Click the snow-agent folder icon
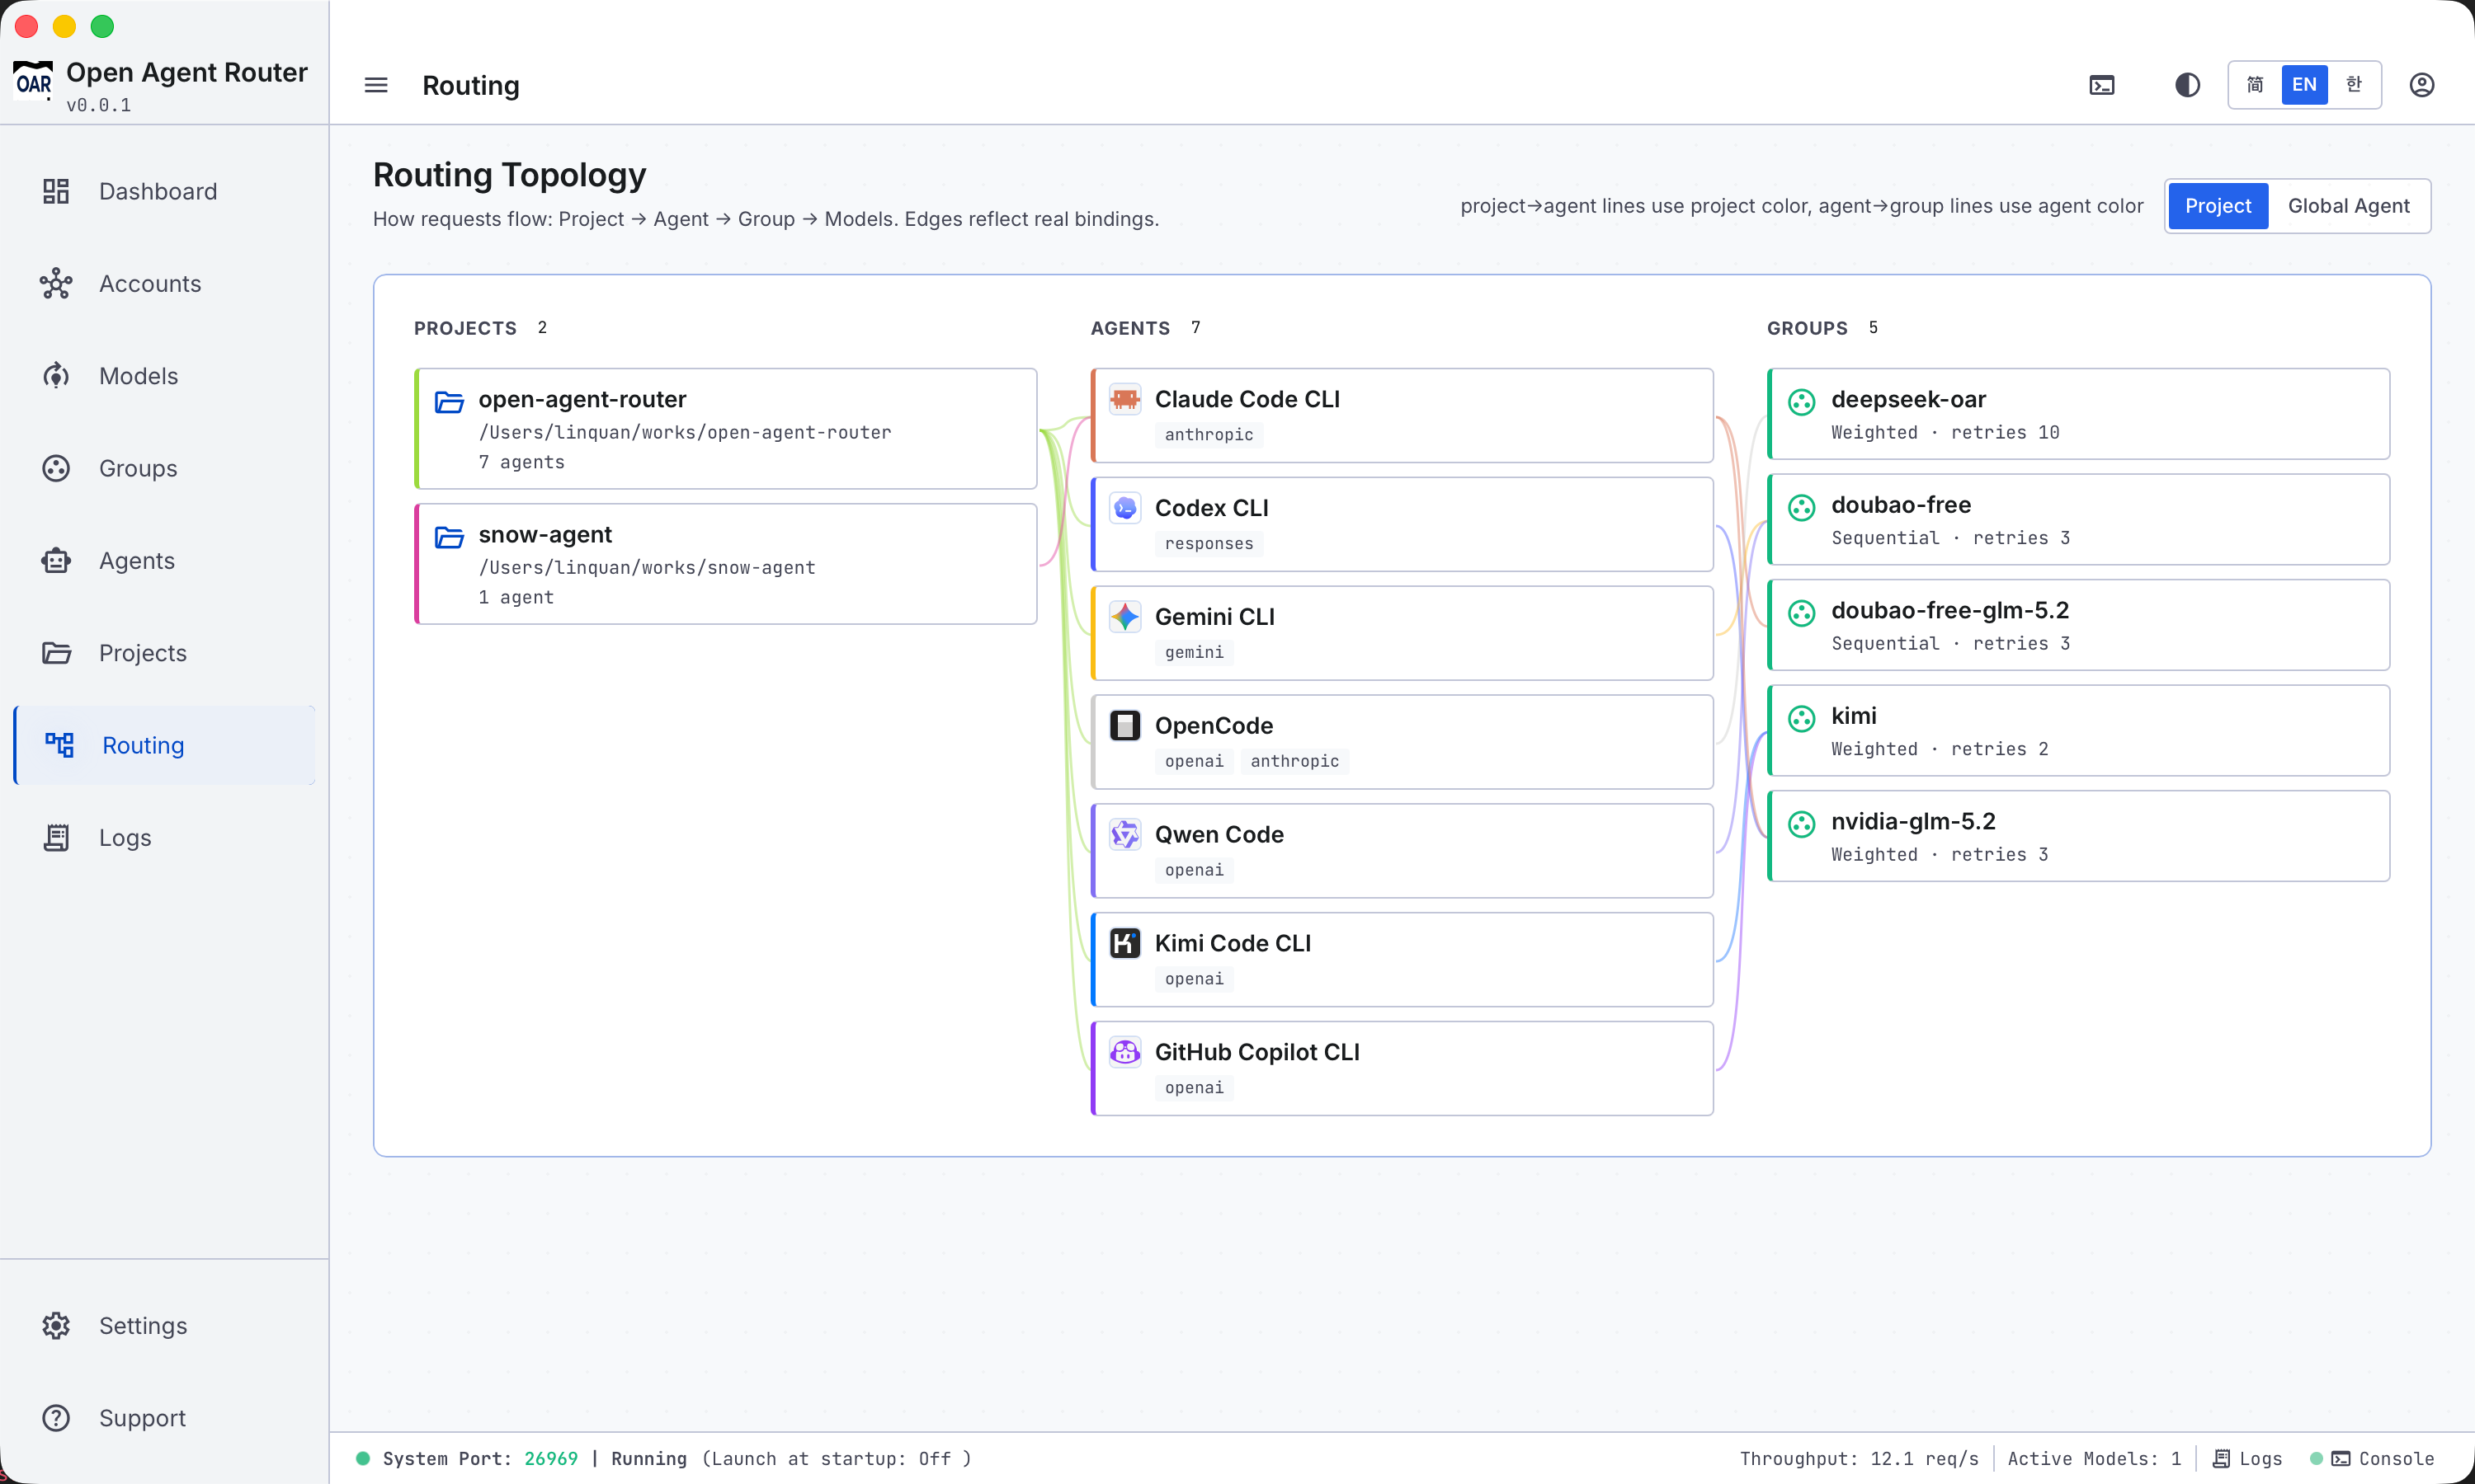2475x1484 pixels. pyautogui.click(x=449, y=537)
